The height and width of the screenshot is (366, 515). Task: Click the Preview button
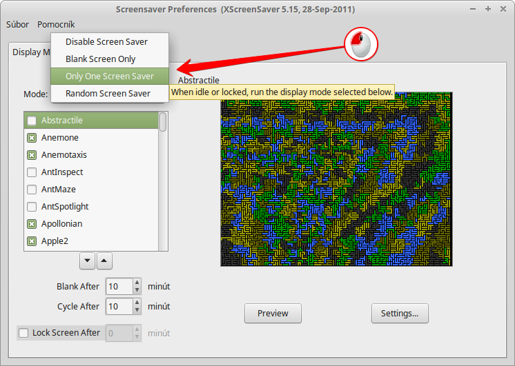273,314
